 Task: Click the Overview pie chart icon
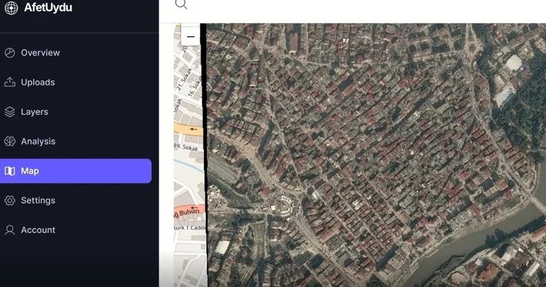[x=10, y=52]
